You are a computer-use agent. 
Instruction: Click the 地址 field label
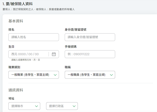pyautogui.click(x=11, y=98)
